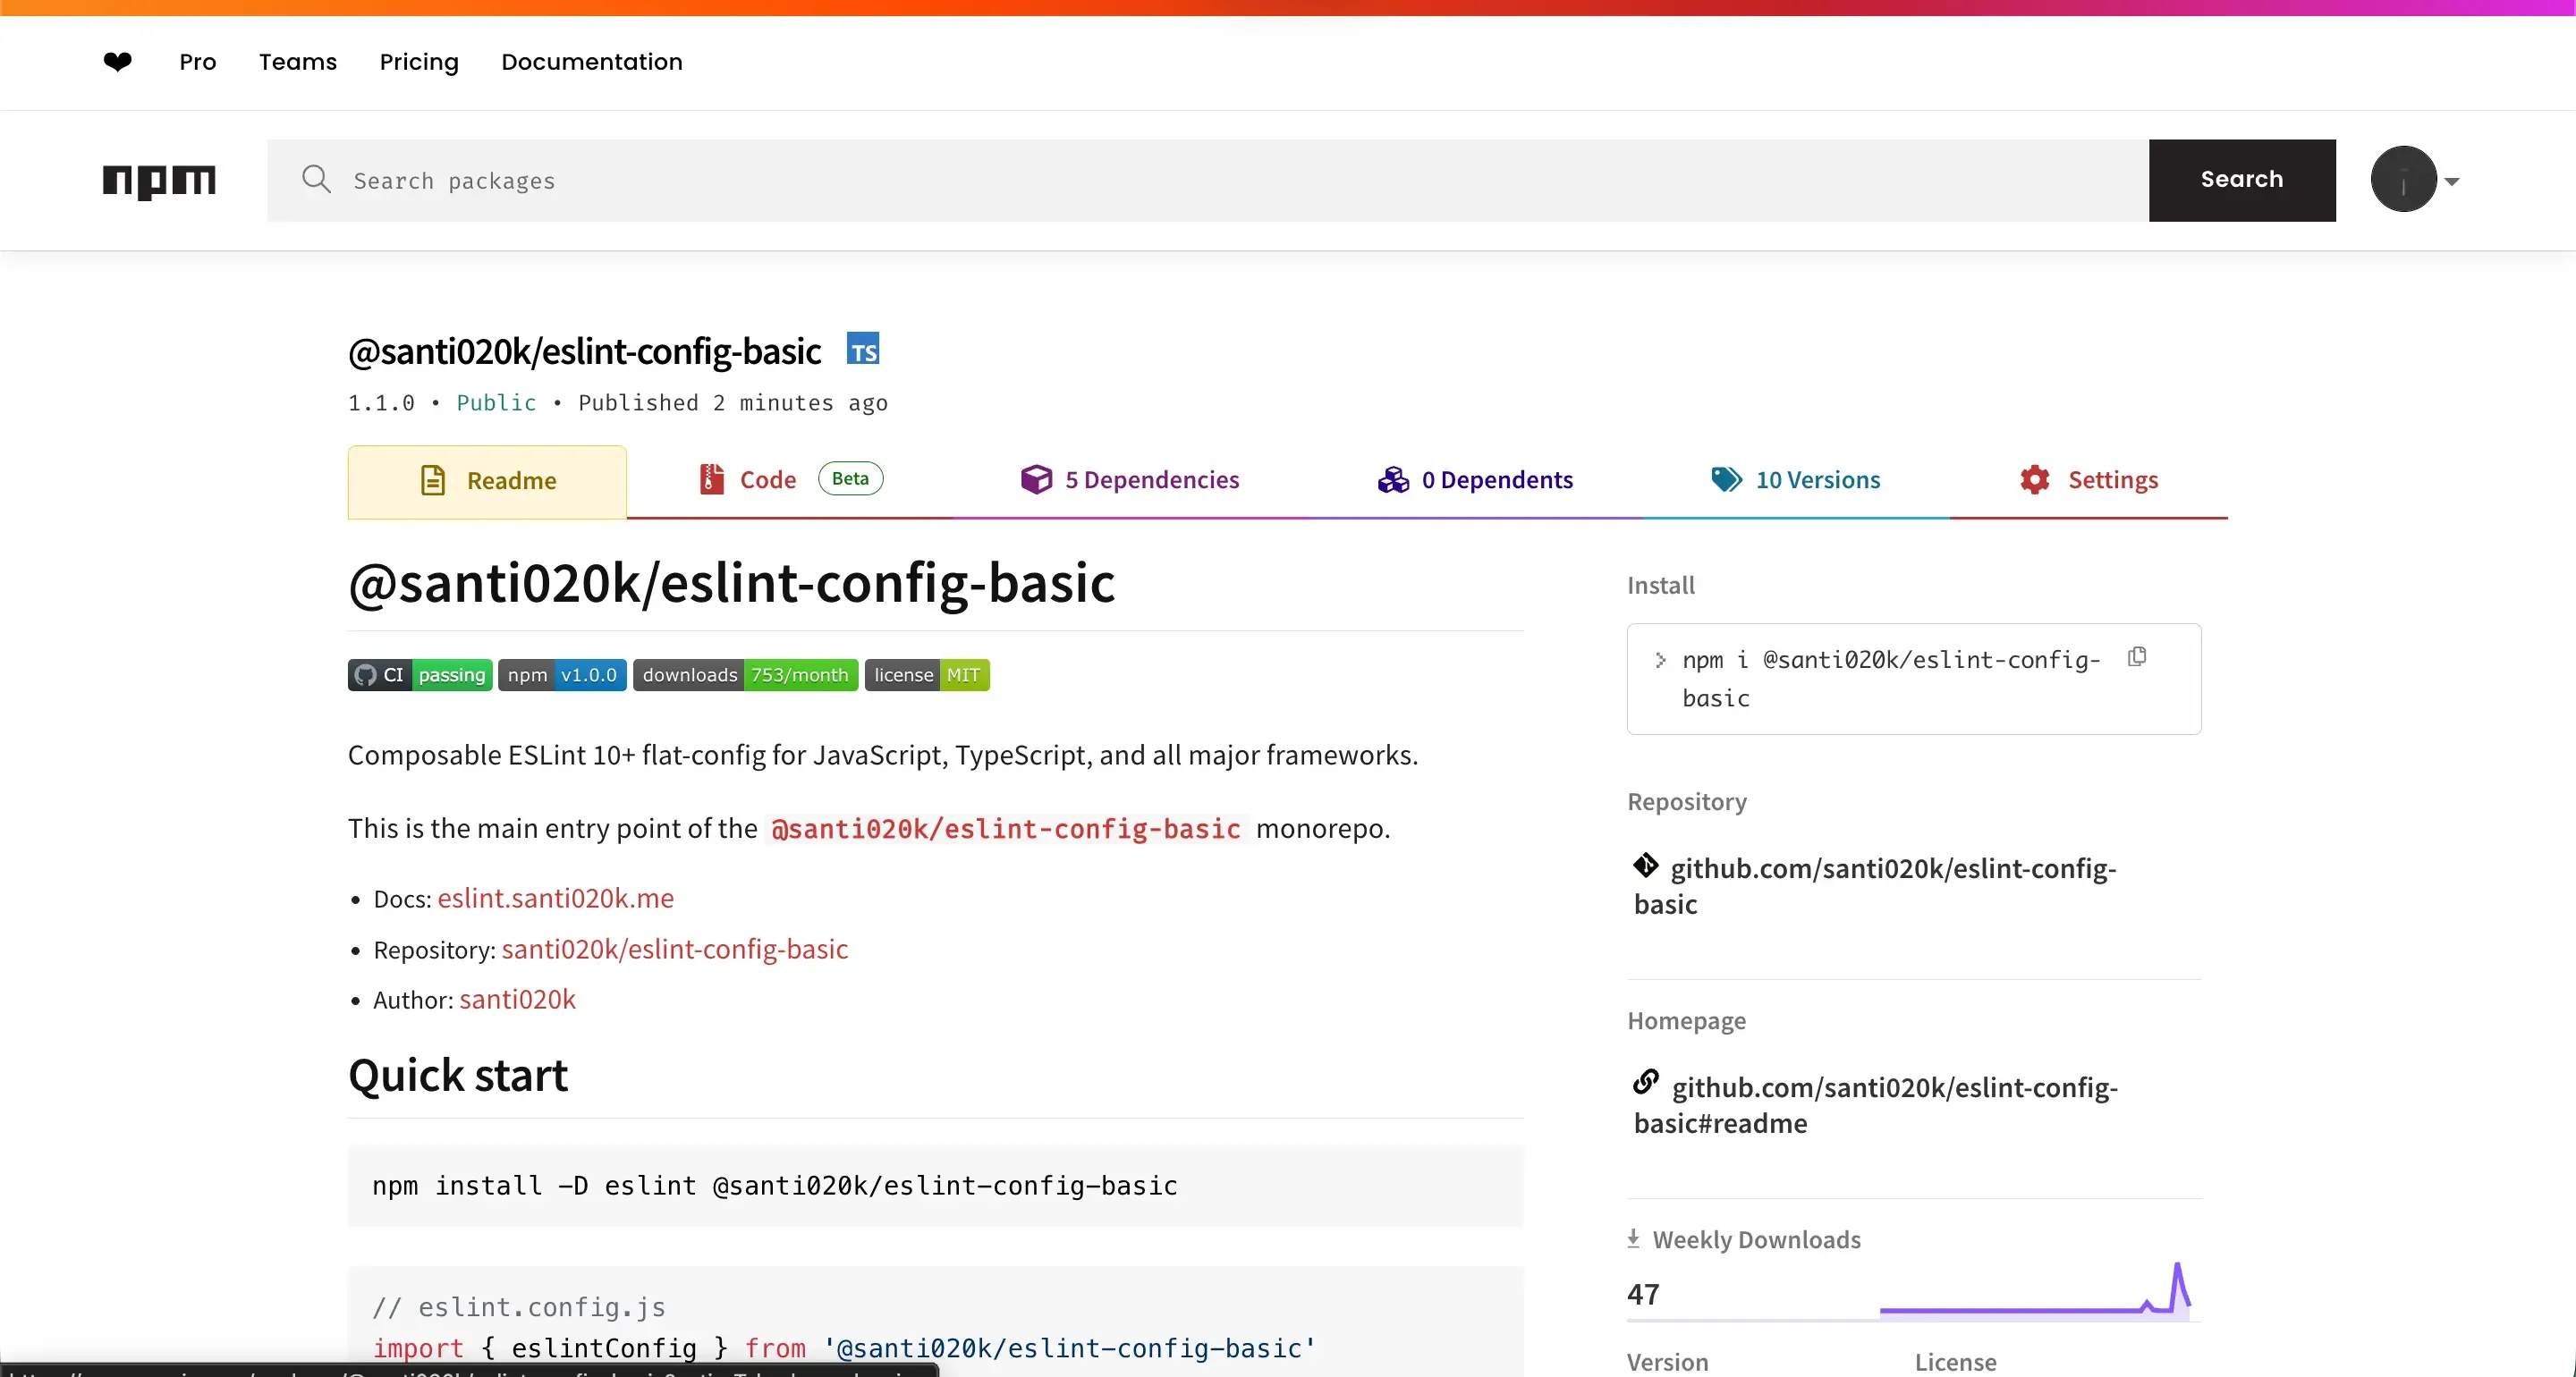This screenshot has height=1377, width=2576.
Task: Open the account avatar dropdown menu
Action: click(2414, 180)
